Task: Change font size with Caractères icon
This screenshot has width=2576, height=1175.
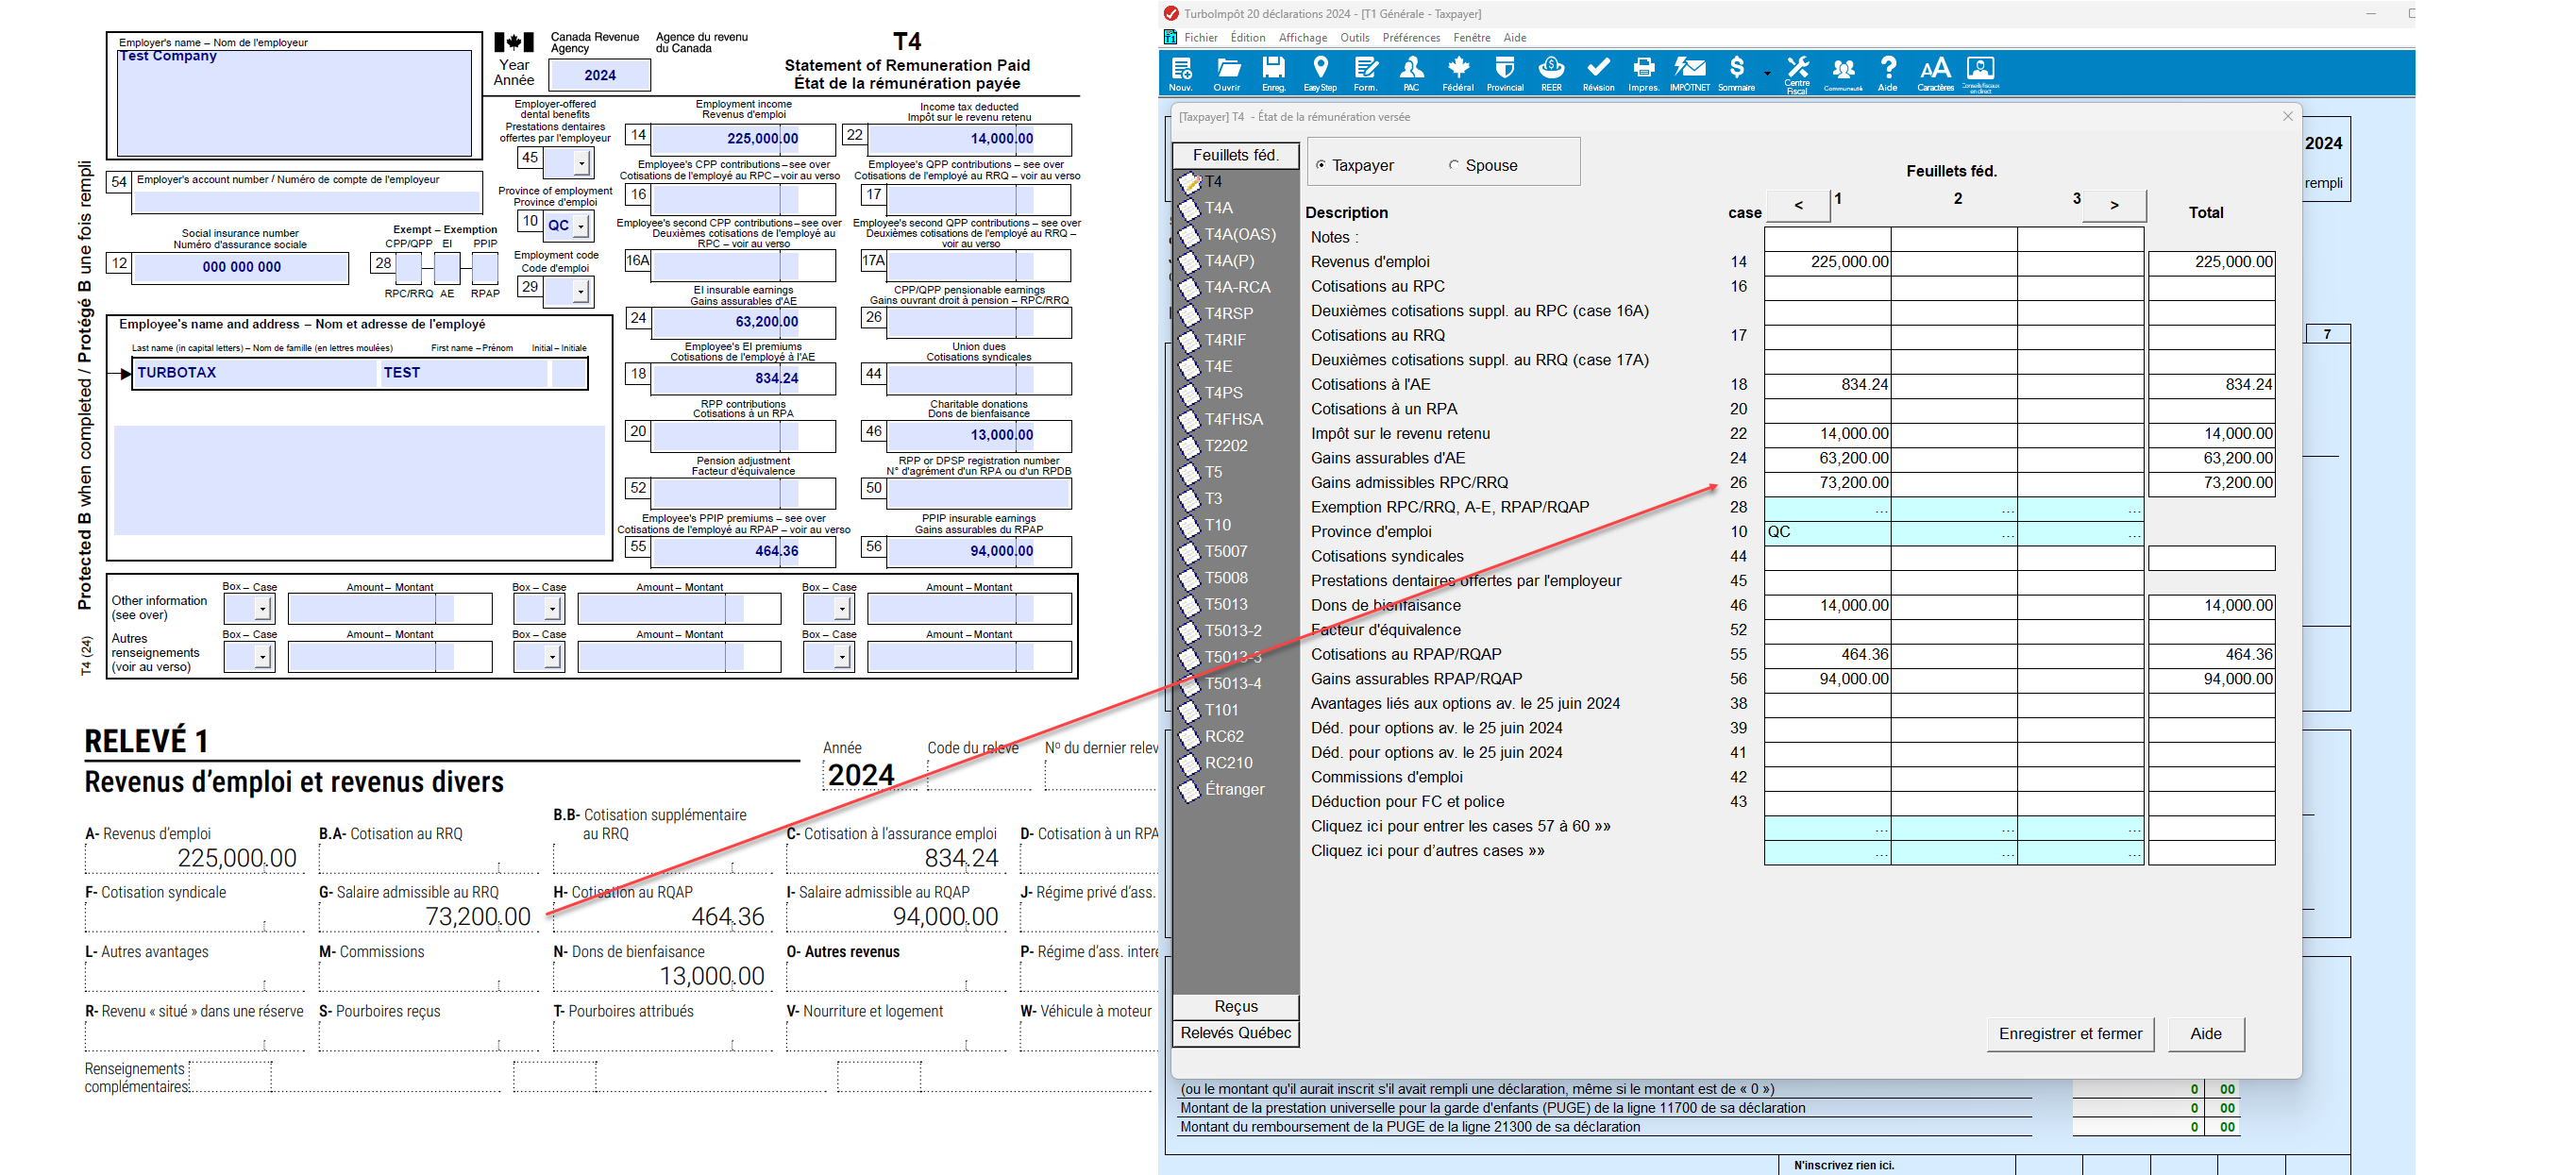Action: click(x=1935, y=72)
